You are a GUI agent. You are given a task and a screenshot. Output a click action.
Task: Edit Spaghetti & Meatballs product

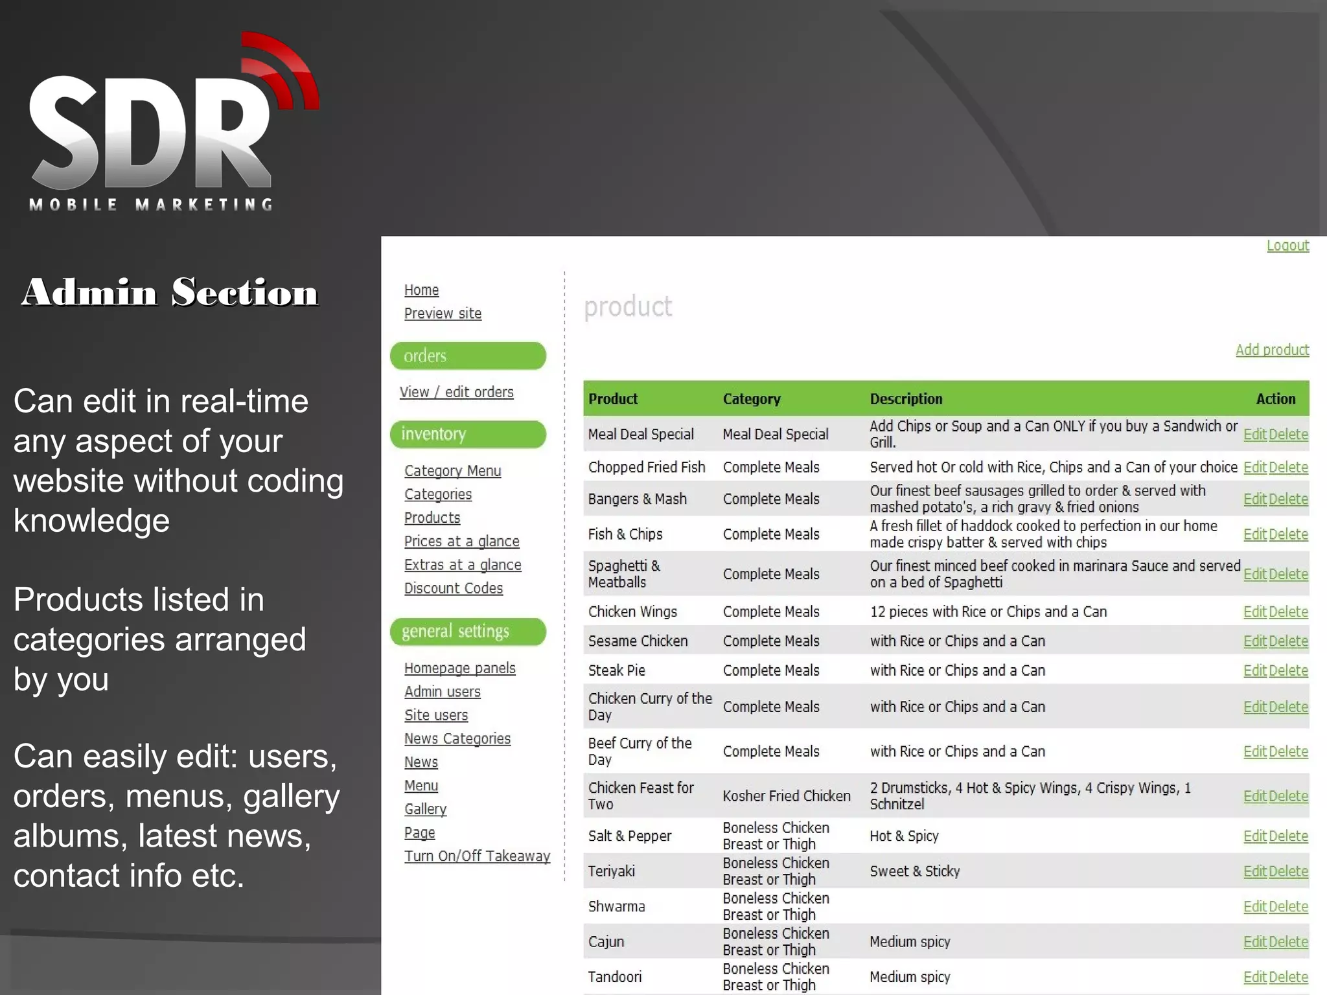click(x=1254, y=575)
